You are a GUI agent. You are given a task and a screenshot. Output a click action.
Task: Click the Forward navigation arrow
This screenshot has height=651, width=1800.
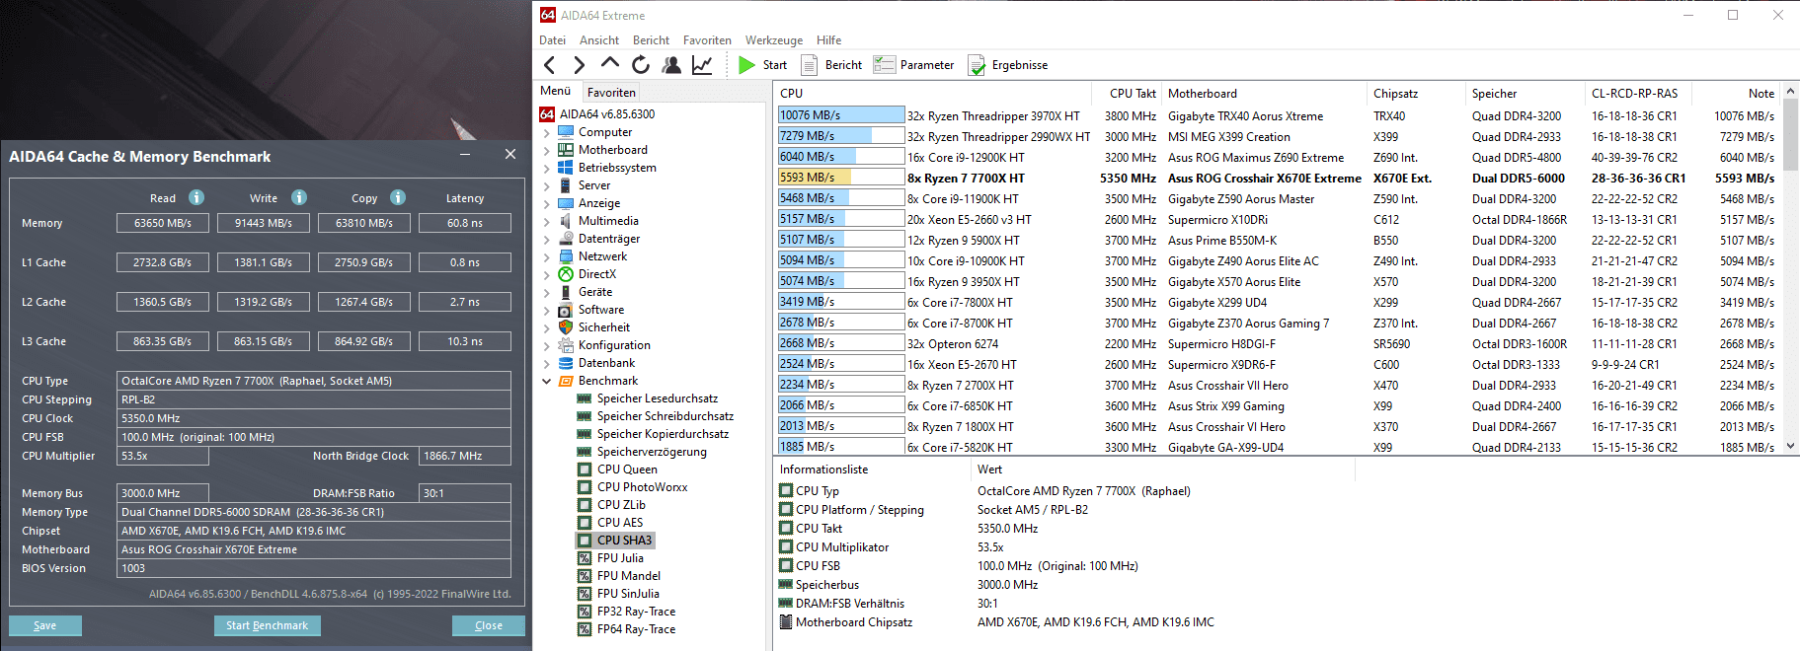click(x=580, y=65)
